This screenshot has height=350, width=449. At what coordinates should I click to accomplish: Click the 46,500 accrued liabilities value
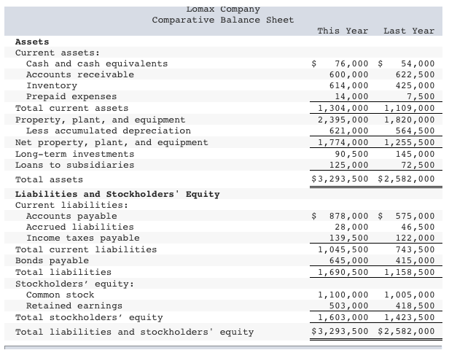(418, 227)
